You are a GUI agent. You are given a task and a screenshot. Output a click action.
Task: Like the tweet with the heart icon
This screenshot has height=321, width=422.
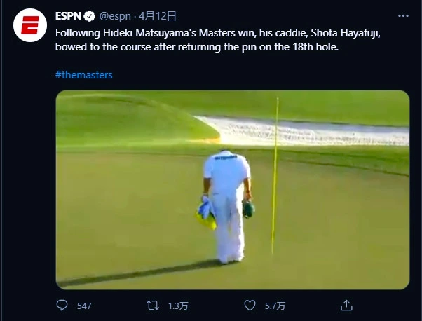pos(249,306)
